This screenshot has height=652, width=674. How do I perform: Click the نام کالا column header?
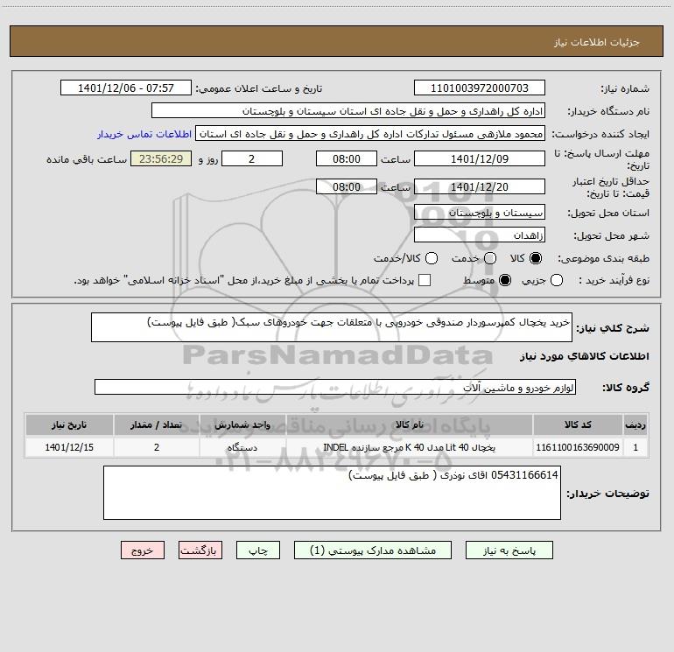(410, 424)
